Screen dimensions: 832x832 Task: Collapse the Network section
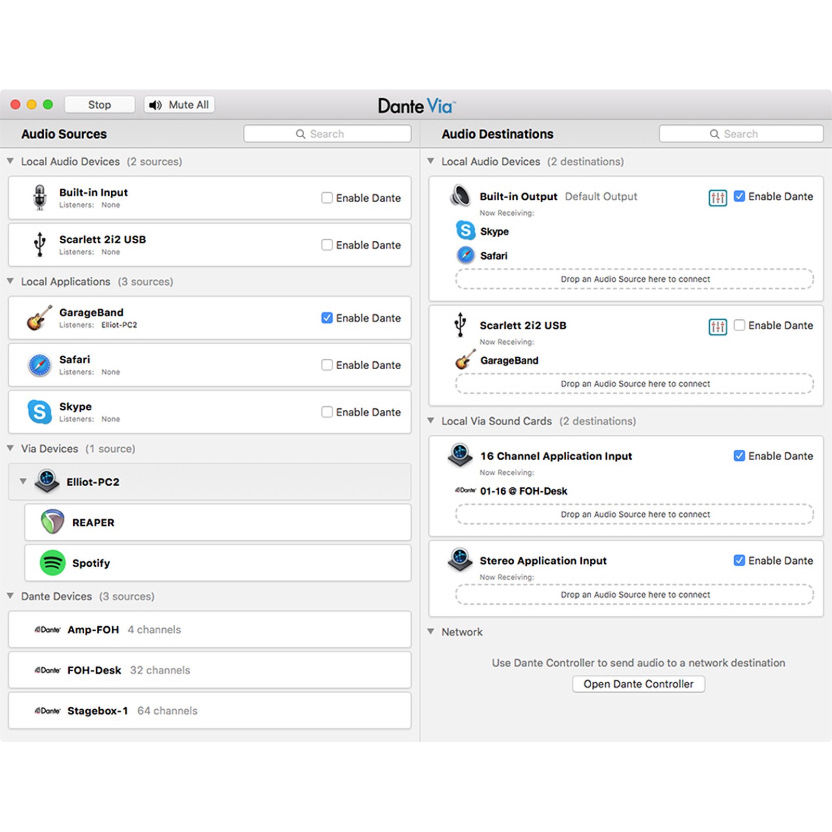[431, 632]
